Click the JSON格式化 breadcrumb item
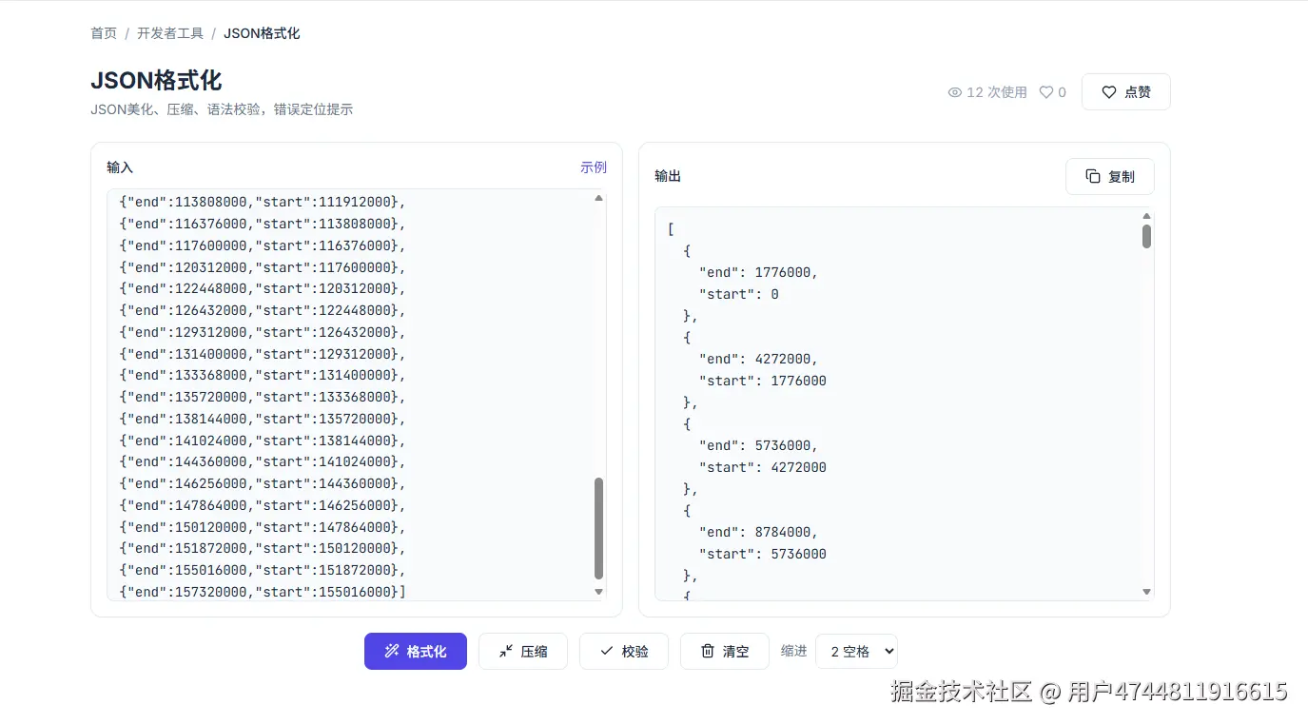This screenshot has height=725, width=1308. (262, 33)
